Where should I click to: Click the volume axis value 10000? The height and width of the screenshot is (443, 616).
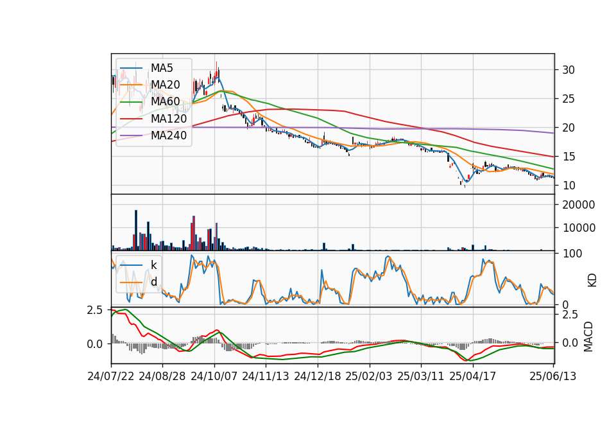coord(579,228)
